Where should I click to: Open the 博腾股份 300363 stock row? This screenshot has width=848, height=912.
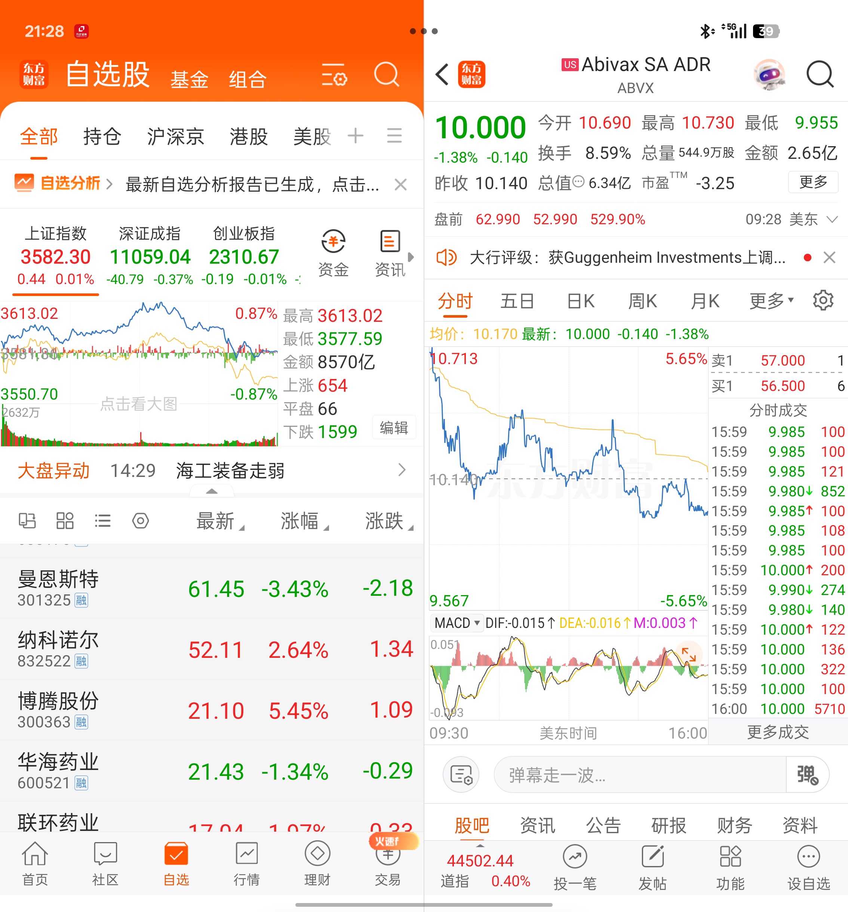point(212,710)
